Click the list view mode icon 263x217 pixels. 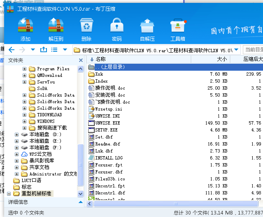coord(54,50)
